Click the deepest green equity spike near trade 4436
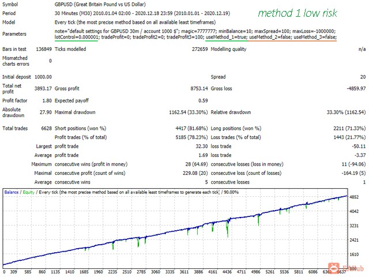 pyautogui.click(x=228, y=230)
